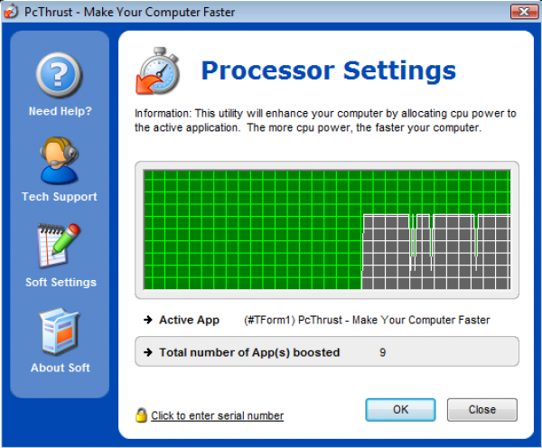
Task: Select the About Soft label
Action: click(60, 368)
